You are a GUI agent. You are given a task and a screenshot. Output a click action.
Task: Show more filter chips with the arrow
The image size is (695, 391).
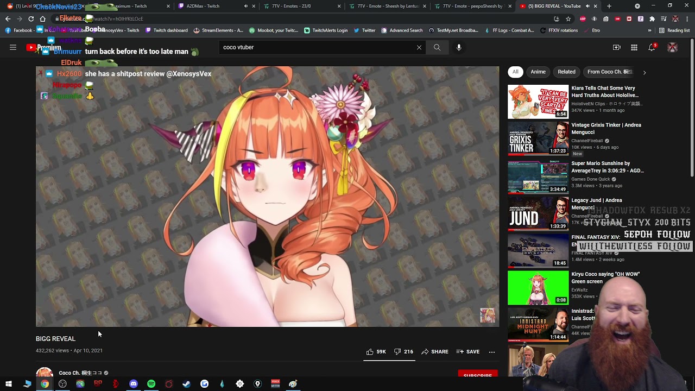coord(645,72)
